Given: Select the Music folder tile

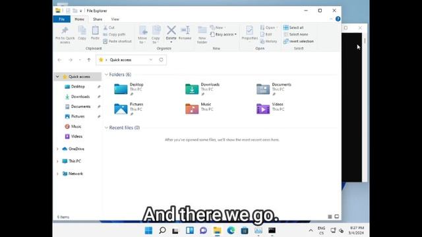Looking at the screenshot, I should coord(200,109).
